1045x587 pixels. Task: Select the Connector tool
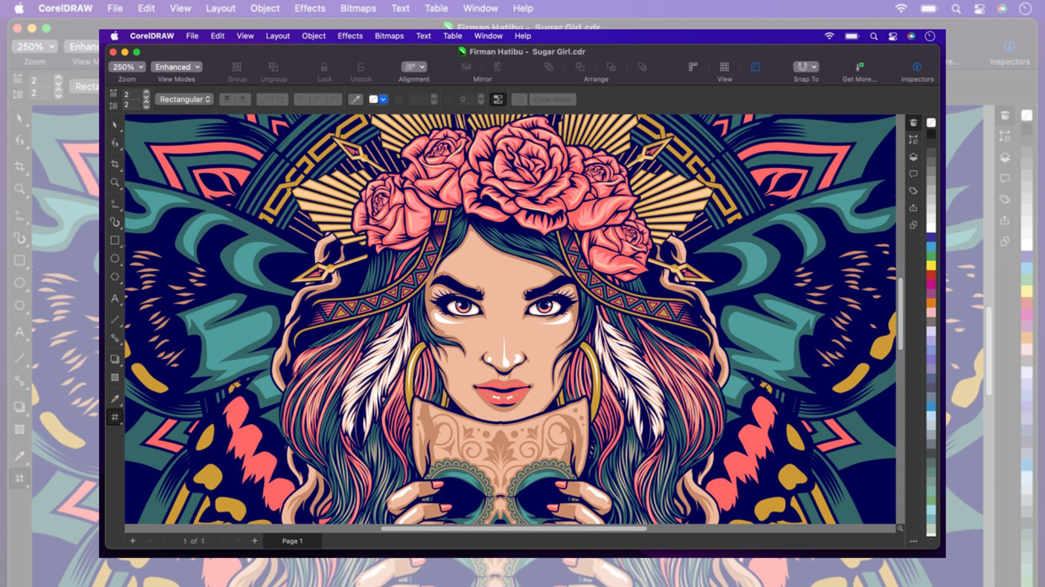(115, 338)
